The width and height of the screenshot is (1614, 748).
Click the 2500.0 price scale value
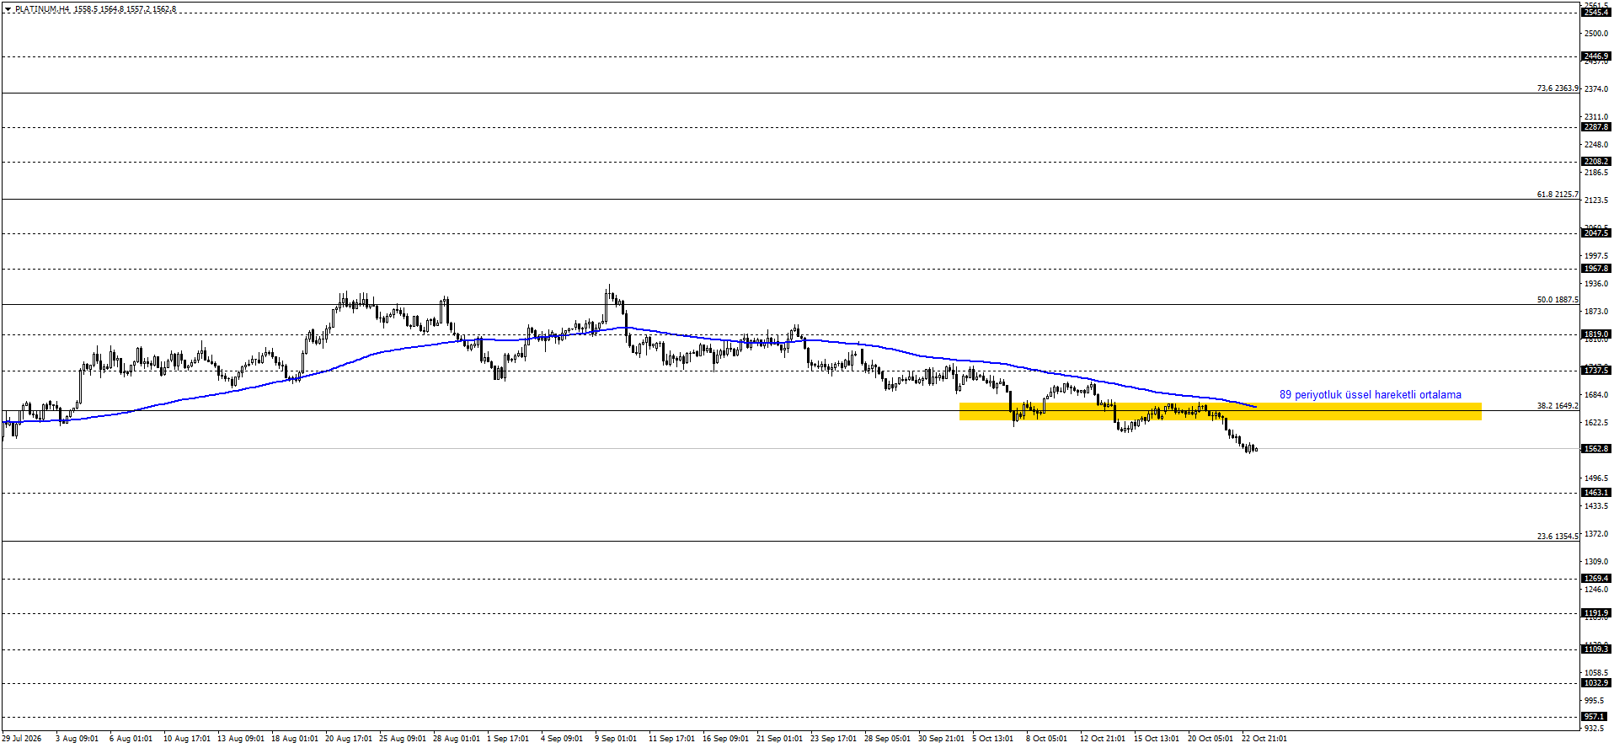[1596, 34]
